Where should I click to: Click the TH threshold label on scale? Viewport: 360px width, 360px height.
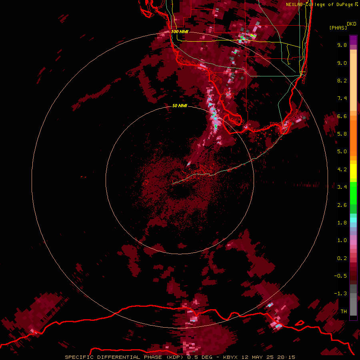click(344, 312)
